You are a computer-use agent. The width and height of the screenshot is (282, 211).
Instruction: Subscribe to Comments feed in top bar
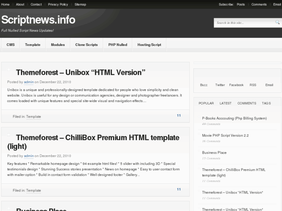pyautogui.click(x=259, y=5)
